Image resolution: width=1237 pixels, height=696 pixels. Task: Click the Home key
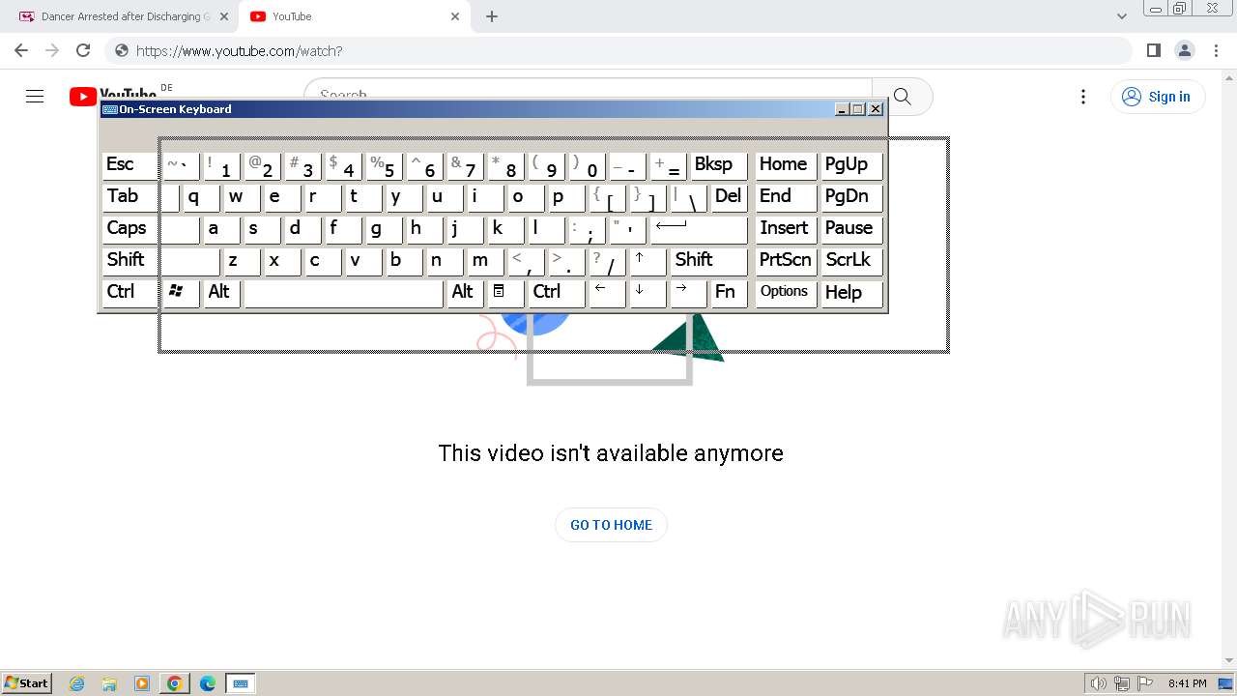(786, 165)
